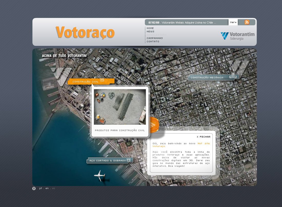The width and height of the screenshot is (282, 207).
Task: Close the welcome popup with X Fechar
Action: tap(203, 137)
